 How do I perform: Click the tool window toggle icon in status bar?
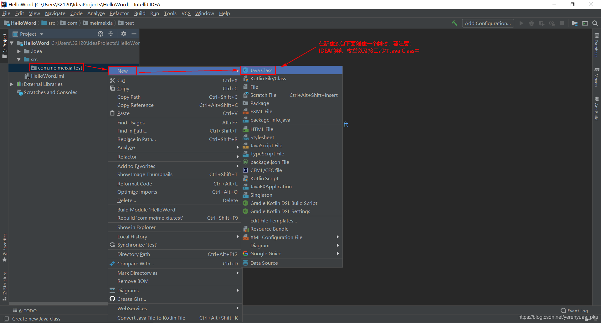[6, 319]
